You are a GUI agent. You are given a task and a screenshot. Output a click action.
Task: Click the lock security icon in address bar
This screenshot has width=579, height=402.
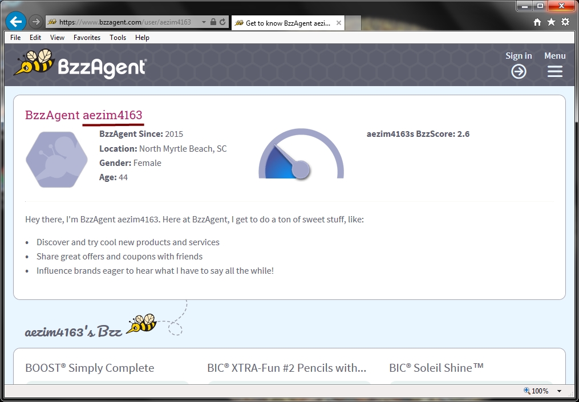(x=213, y=22)
